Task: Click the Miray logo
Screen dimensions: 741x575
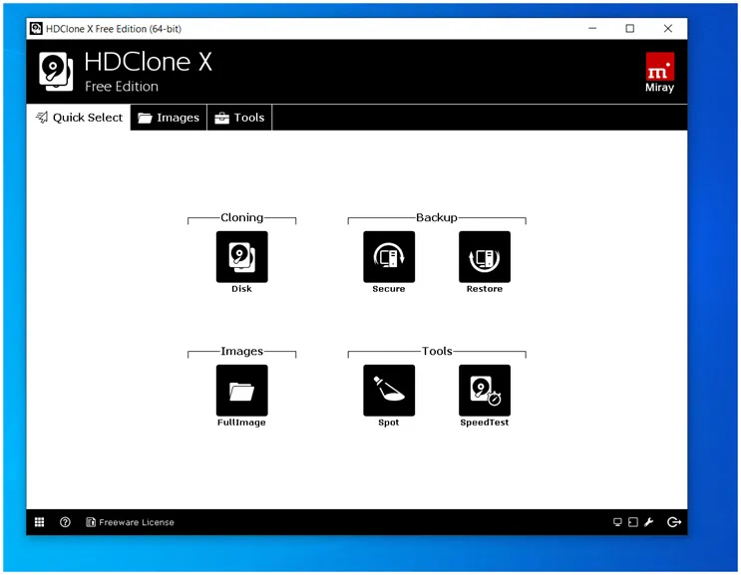Action: 659,72
